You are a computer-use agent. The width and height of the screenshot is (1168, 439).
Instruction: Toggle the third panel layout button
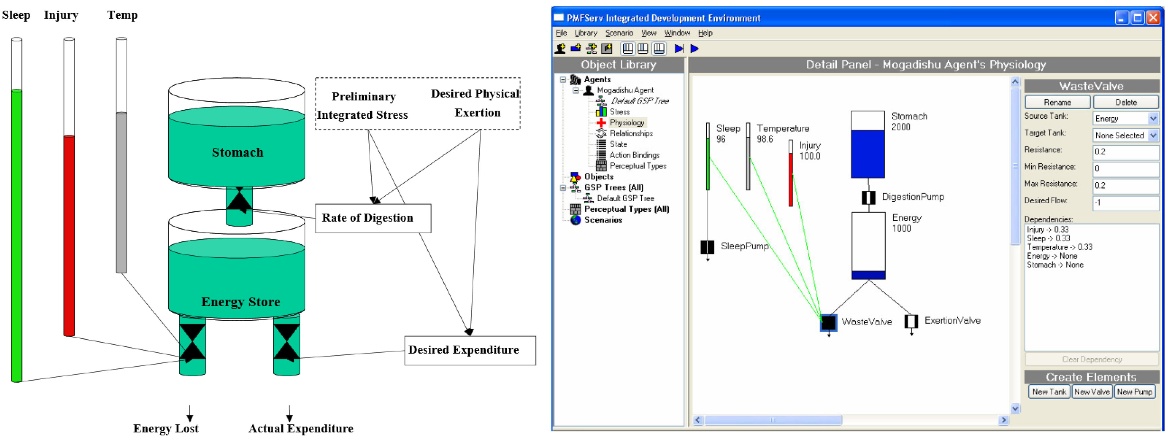click(659, 48)
